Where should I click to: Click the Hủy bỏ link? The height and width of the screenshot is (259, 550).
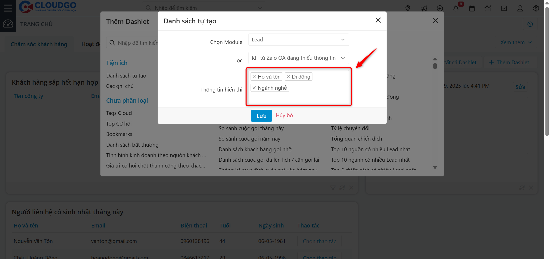click(284, 115)
